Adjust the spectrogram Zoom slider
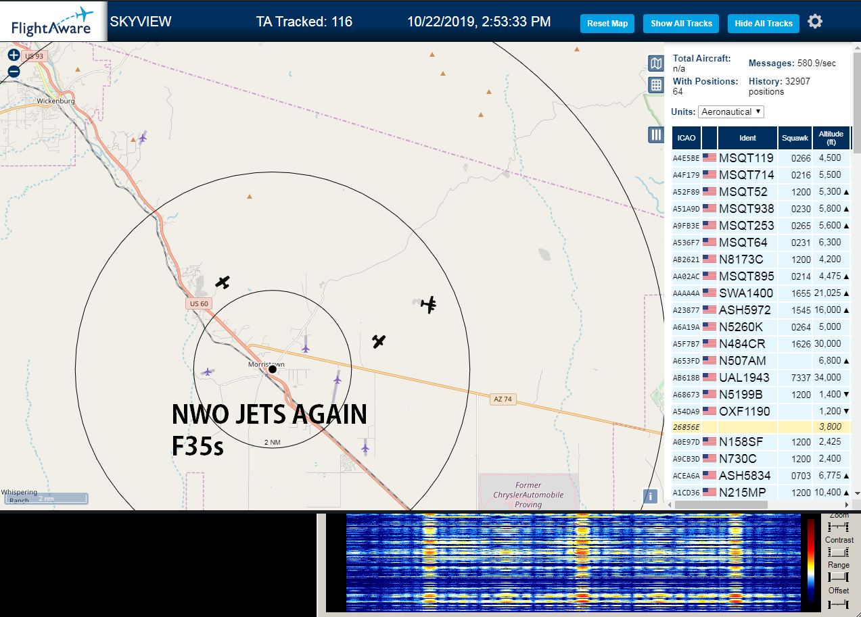Screen dimensions: 861x617 (x=839, y=526)
